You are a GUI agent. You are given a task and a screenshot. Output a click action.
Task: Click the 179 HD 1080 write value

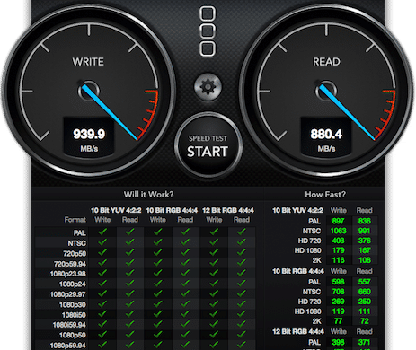[338, 250]
